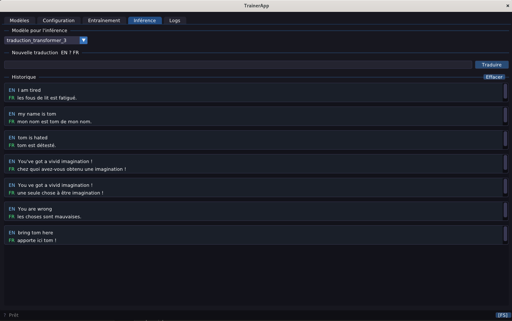The image size is (512, 321).
Task: Click the scrollbar in the 'my name is tom' entry
Action: point(505,115)
